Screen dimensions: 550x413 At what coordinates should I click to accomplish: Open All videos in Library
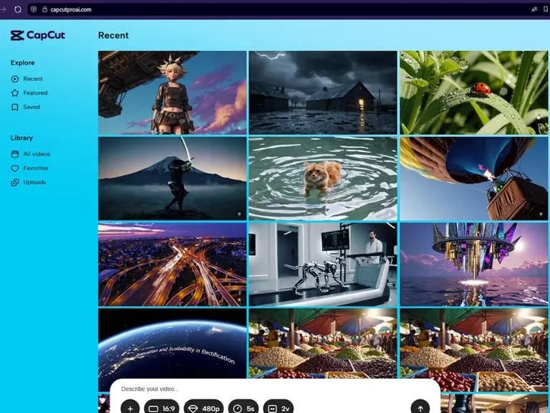click(31, 154)
